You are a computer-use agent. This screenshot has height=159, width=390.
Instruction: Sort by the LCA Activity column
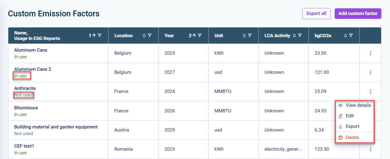click(294, 36)
